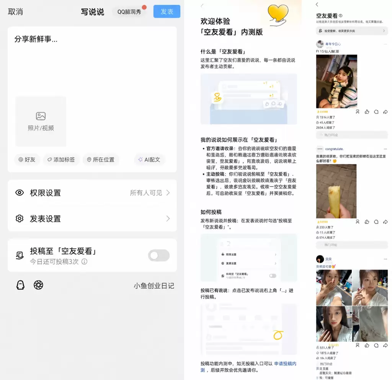The width and height of the screenshot is (392, 380).
Task: View the photo of the held snack
Action: click(336, 191)
